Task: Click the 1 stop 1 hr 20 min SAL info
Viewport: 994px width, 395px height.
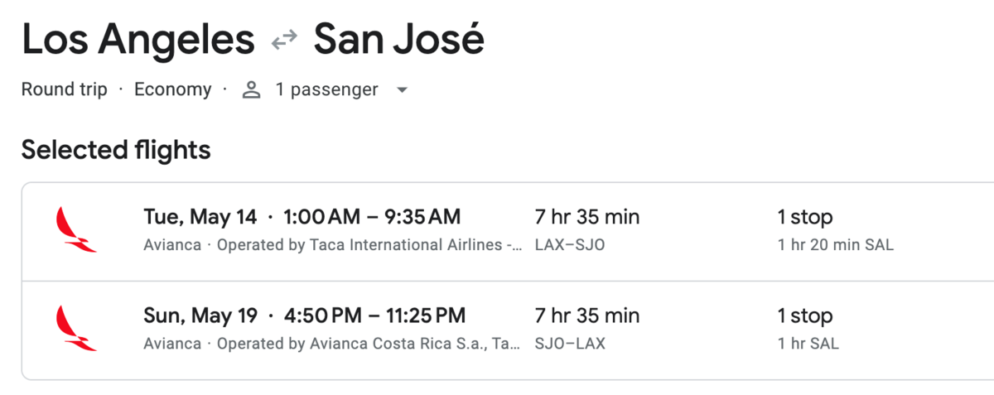Action: coord(835,229)
